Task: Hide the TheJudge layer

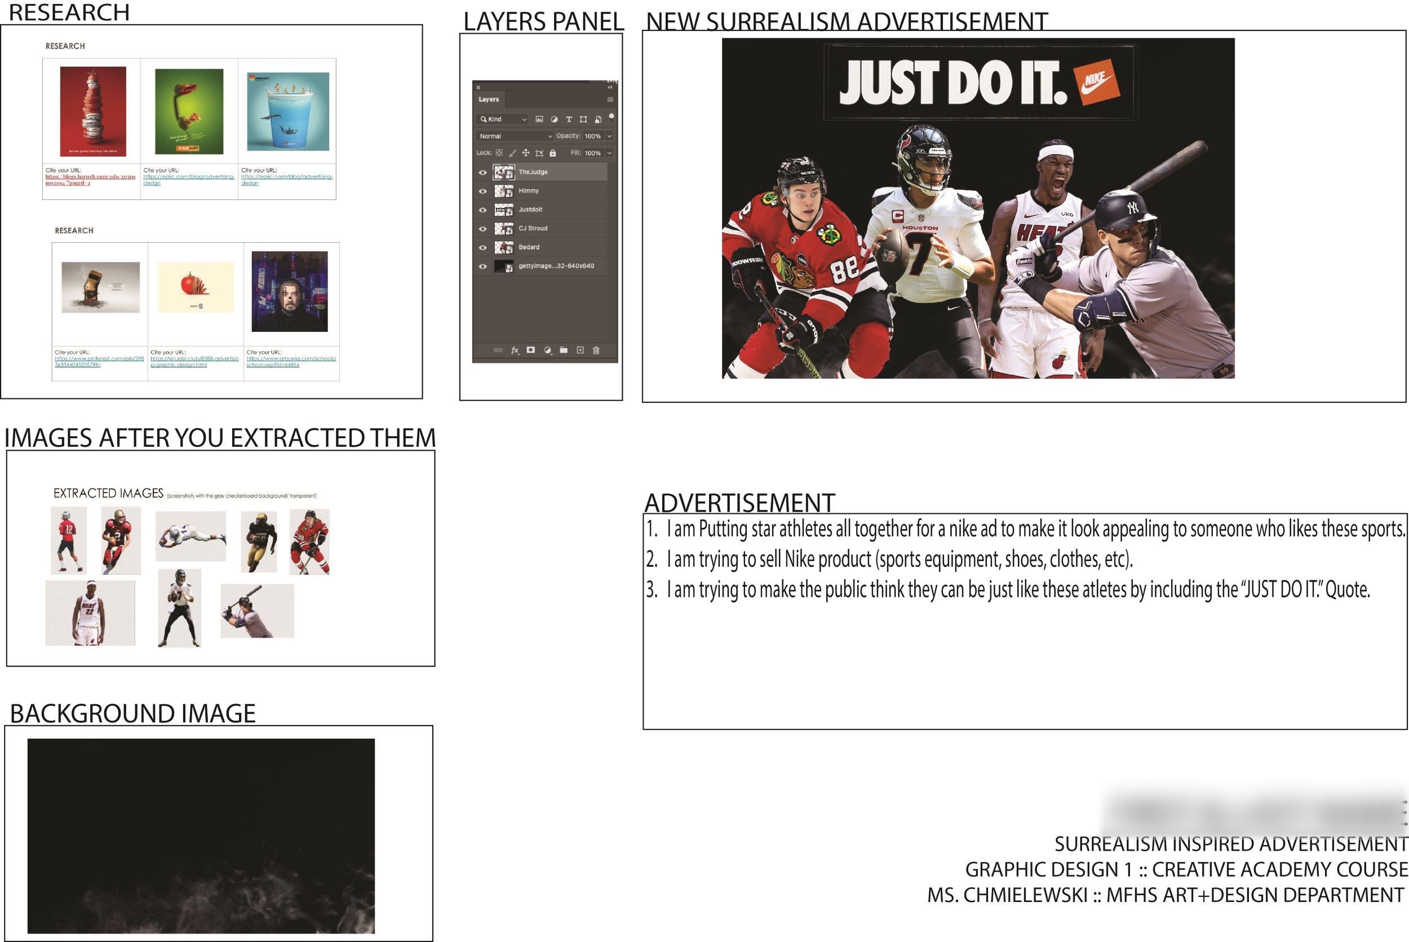Action: [482, 172]
